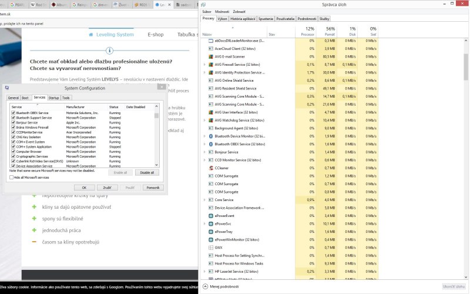
Task: Click the Background Agent process icon
Action: point(211,128)
